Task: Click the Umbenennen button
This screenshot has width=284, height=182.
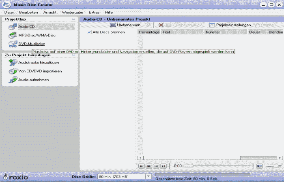Action: [x=125, y=25]
